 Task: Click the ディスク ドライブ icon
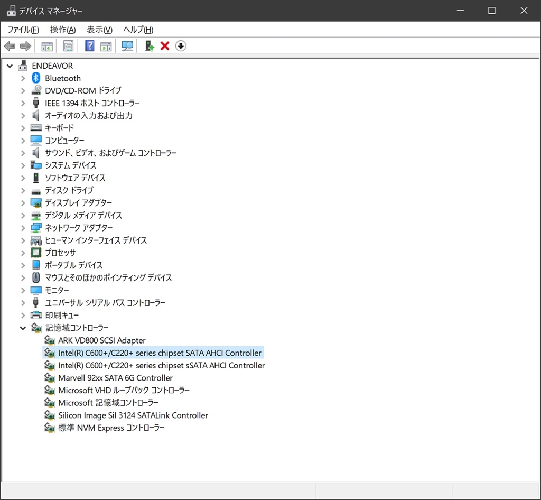point(36,191)
